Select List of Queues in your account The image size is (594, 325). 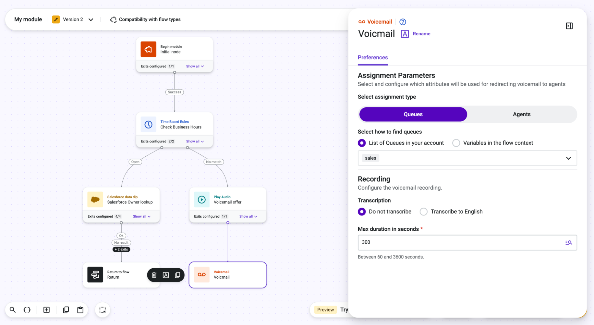tap(401, 143)
